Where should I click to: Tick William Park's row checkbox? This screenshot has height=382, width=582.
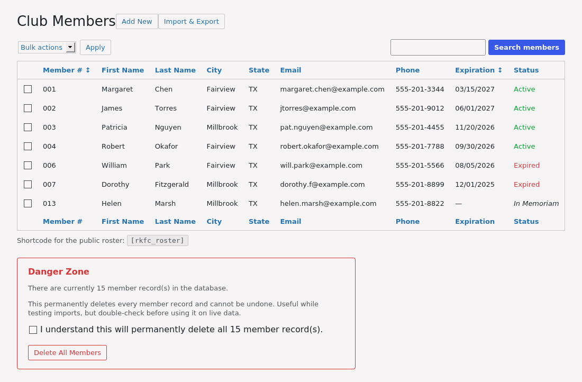pyautogui.click(x=28, y=165)
